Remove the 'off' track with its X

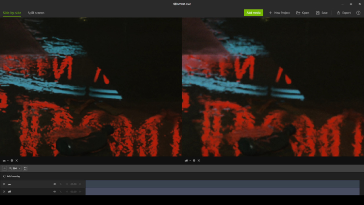pyautogui.click(x=4, y=192)
